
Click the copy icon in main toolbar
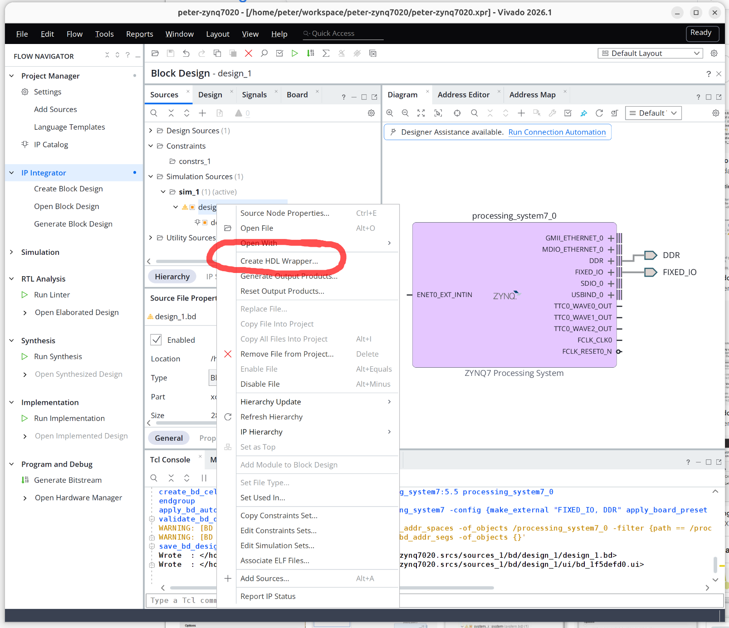tap(217, 54)
